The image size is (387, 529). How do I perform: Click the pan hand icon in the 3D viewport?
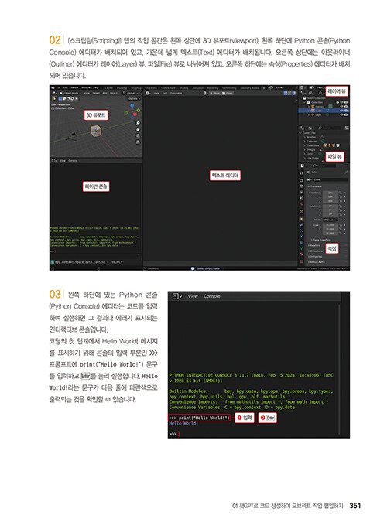point(138,130)
